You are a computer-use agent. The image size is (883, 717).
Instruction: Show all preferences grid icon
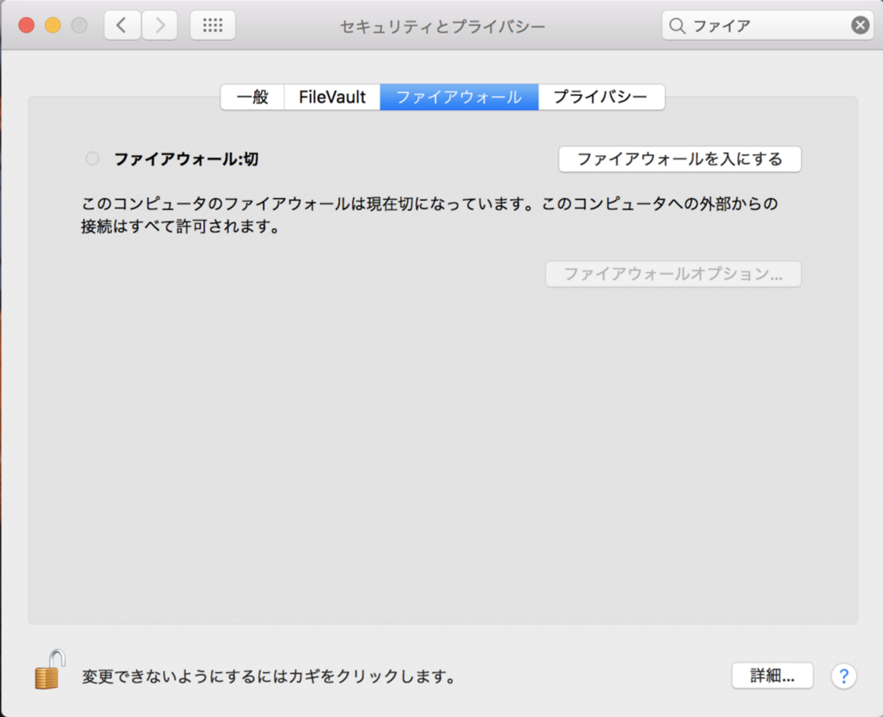click(x=213, y=26)
